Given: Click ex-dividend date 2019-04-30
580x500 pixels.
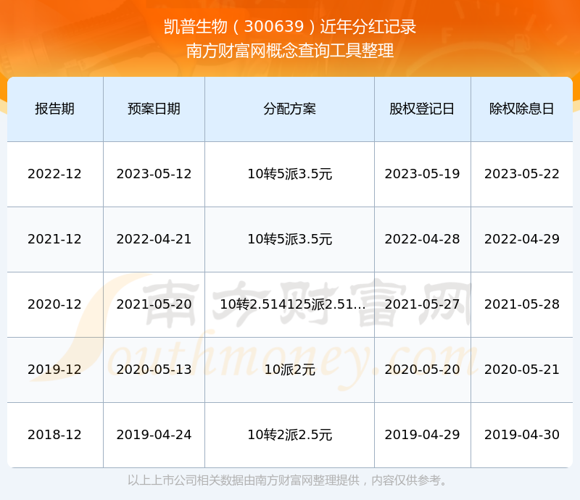Looking at the screenshot, I should (521, 435).
